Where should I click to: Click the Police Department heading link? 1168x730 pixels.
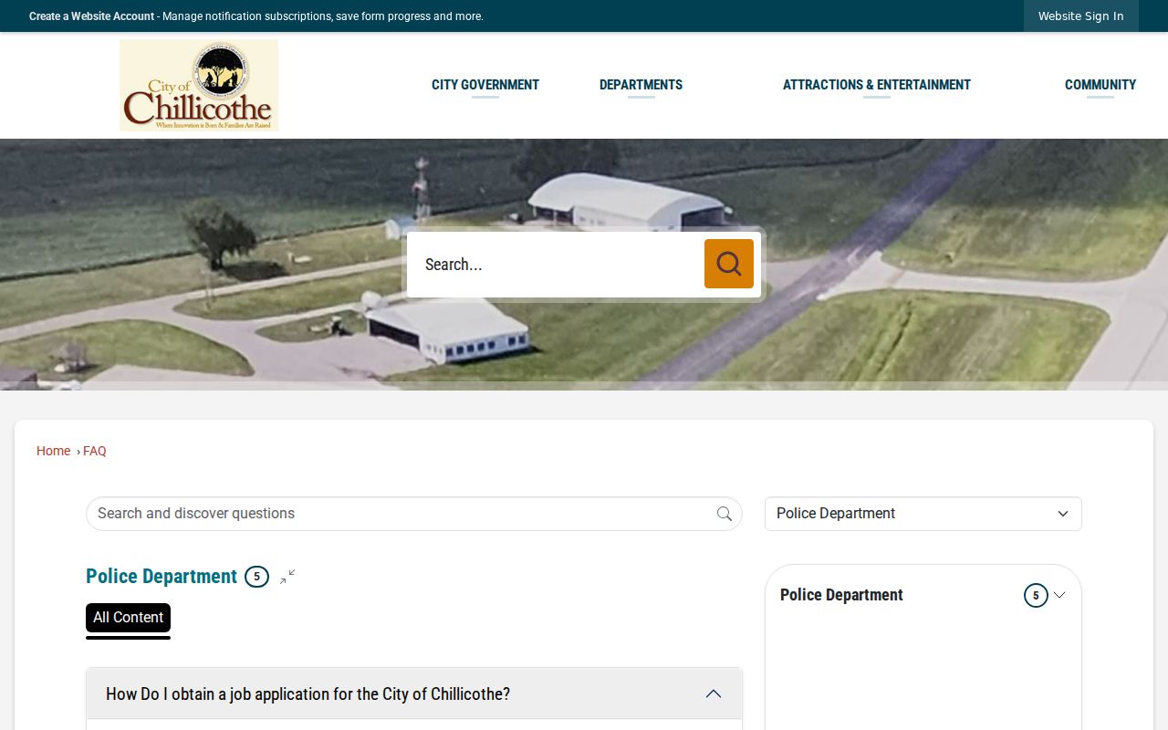162,577
